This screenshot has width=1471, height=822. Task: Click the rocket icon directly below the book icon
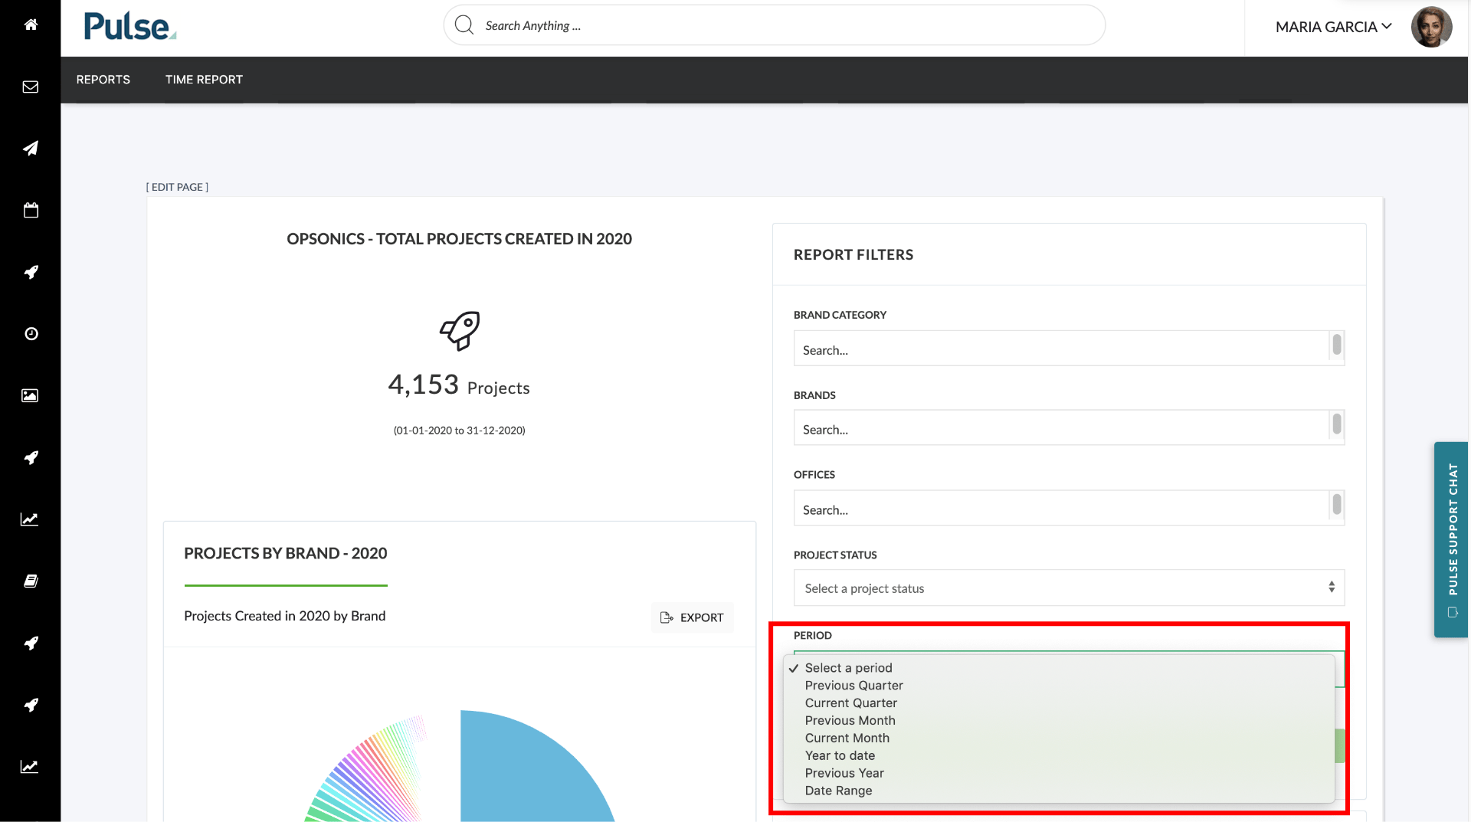tap(31, 643)
